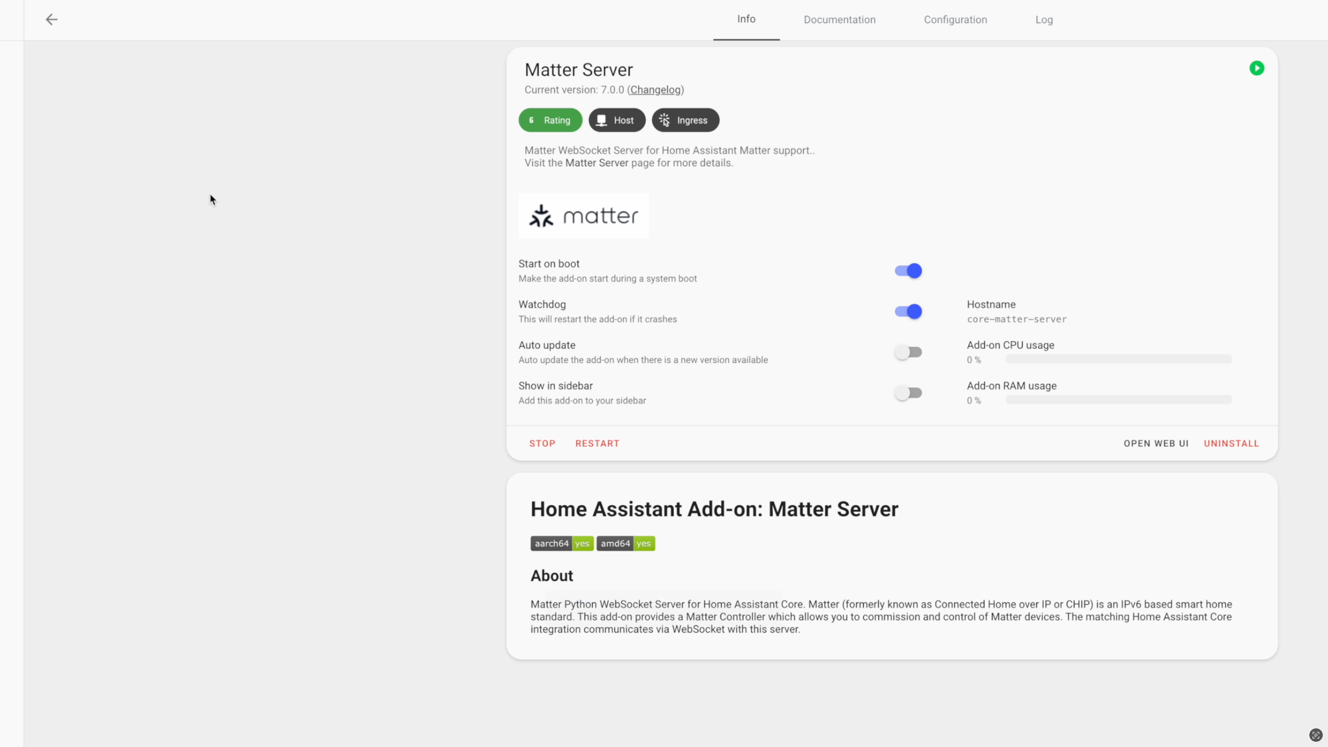Click 'Add this add-on to your sidebar' text

point(582,400)
